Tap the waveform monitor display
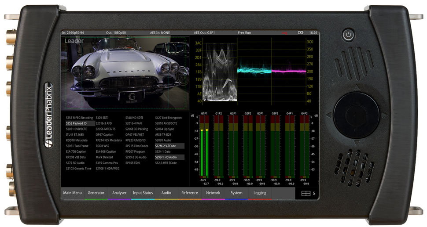 254,72
